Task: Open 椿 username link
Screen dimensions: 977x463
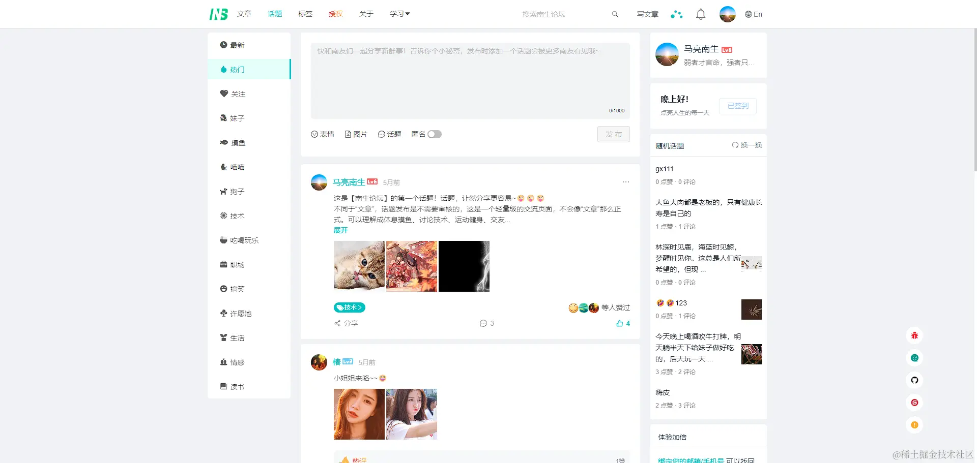Action: pos(336,362)
